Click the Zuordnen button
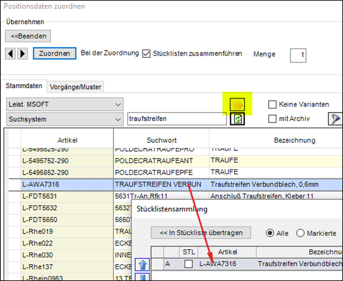 54,54
